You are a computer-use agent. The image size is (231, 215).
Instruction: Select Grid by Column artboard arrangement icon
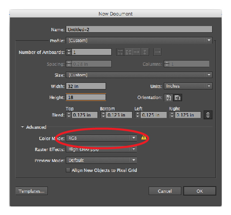(x=128, y=52)
